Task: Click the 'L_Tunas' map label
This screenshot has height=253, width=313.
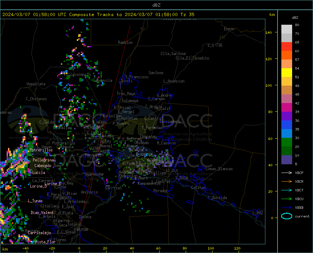Action: coord(35,201)
